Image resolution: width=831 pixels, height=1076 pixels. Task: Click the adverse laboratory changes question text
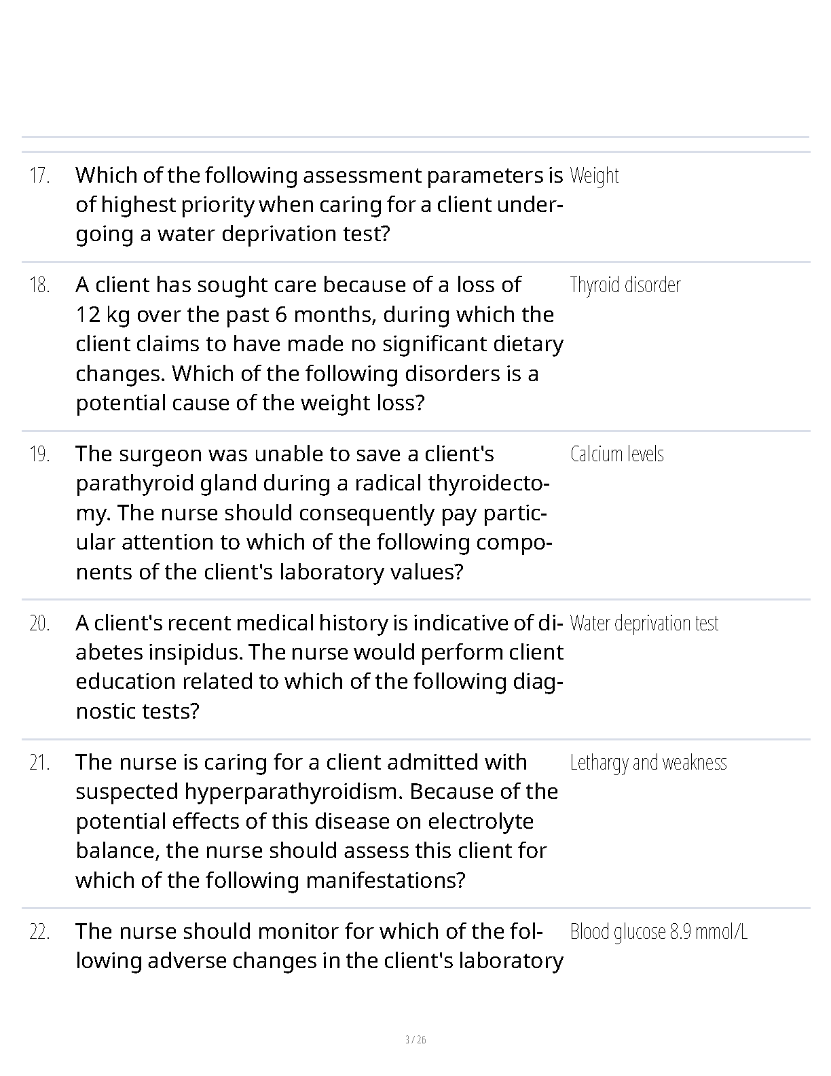[x=318, y=946]
